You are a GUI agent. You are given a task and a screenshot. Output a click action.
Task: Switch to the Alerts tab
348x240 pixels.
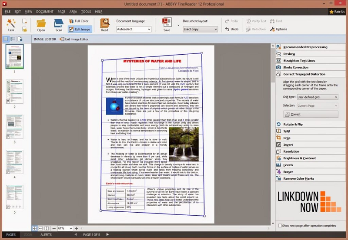tap(46, 235)
